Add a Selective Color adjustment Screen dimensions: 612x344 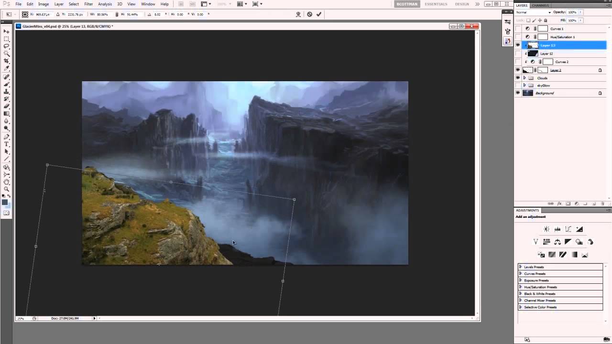[585, 255]
